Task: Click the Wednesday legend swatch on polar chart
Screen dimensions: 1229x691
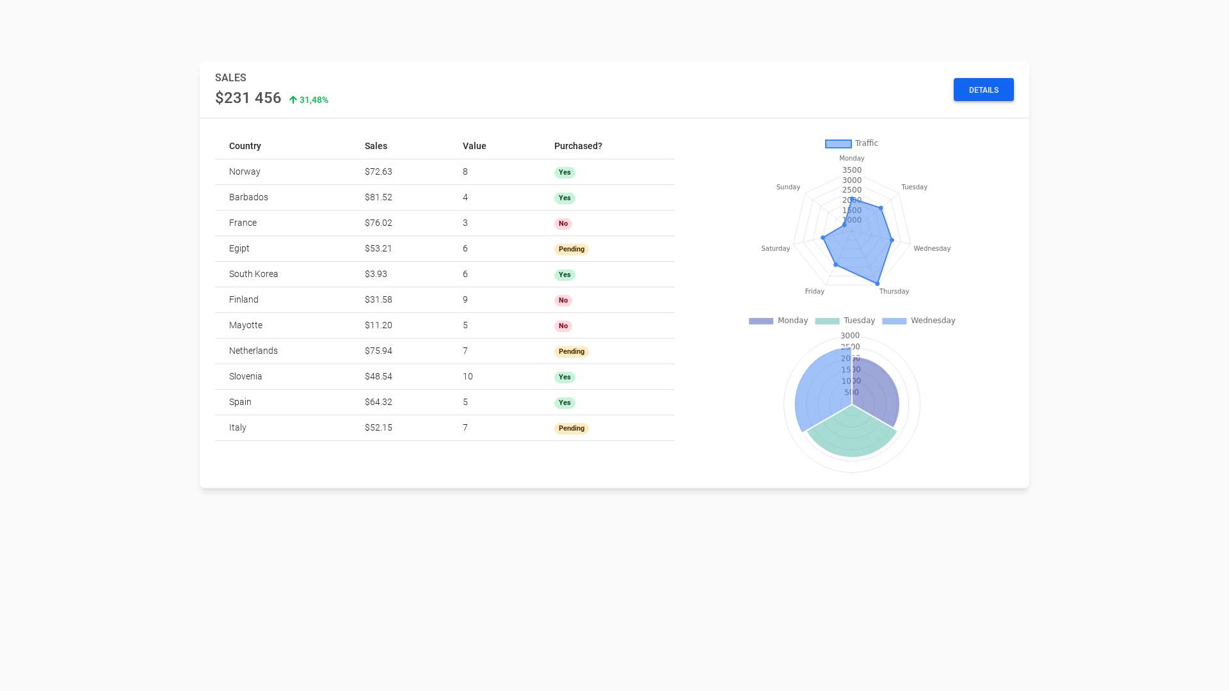Action: pyautogui.click(x=894, y=321)
